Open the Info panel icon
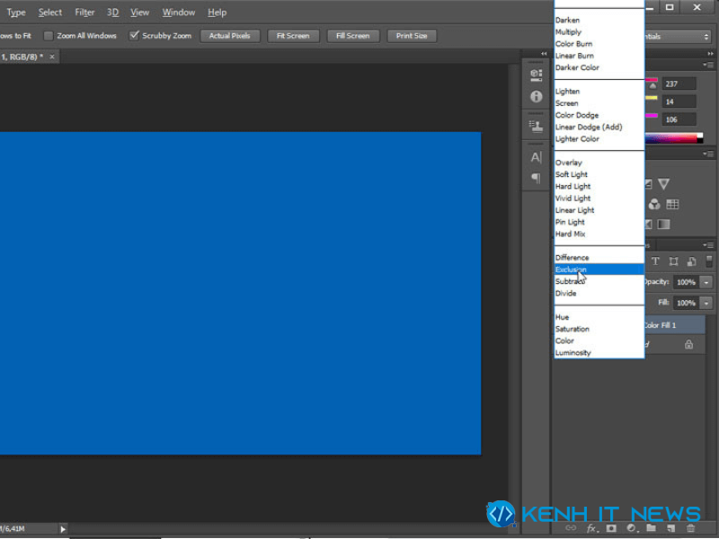Screen dimensions: 719x539 click(x=536, y=96)
